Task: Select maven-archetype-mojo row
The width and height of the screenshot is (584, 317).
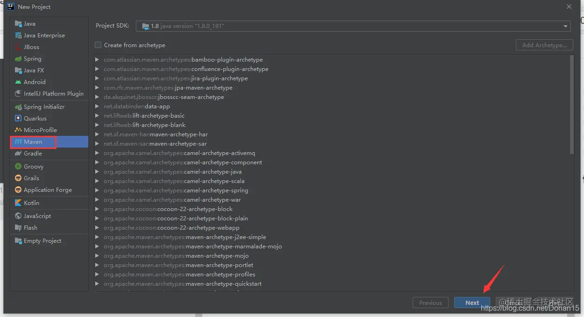Action: pyautogui.click(x=332, y=256)
